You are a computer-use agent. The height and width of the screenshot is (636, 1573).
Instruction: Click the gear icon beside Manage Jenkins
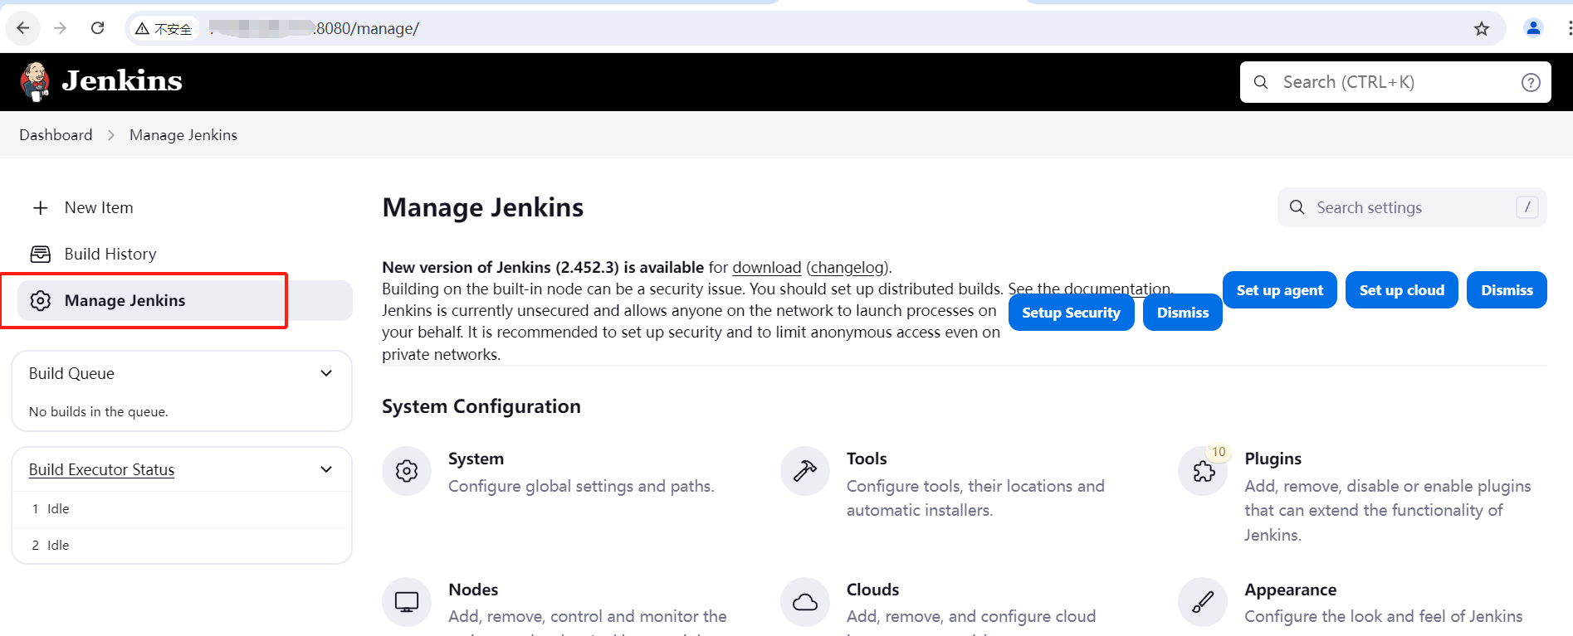[41, 300]
